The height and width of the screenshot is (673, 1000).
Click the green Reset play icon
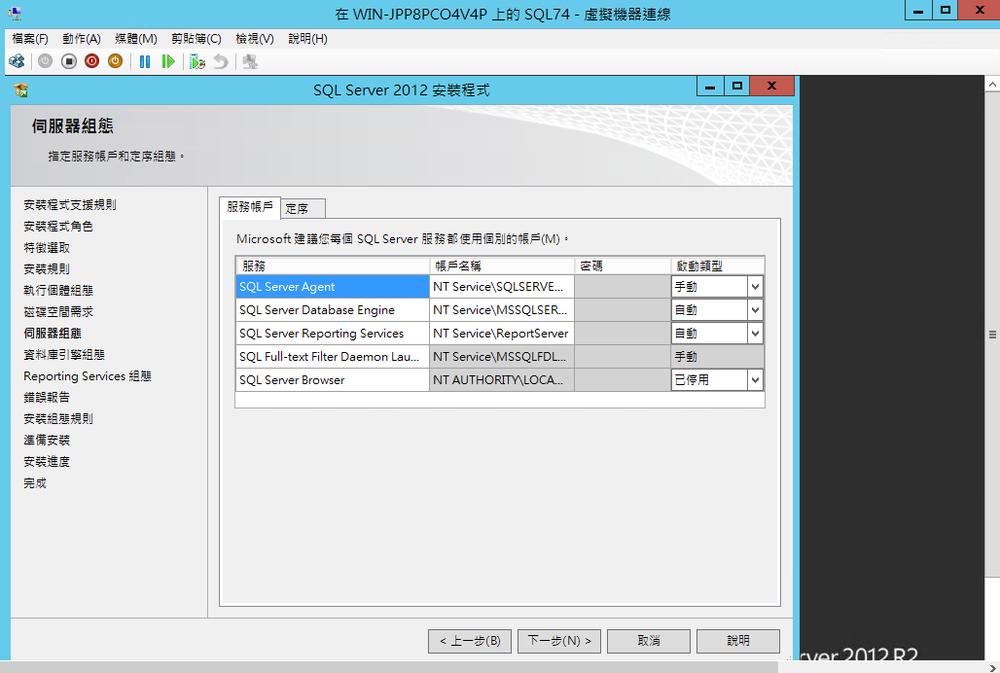pos(167,62)
